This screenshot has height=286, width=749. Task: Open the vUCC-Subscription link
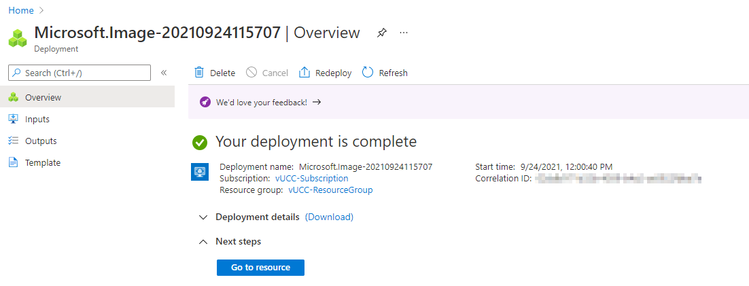(311, 178)
